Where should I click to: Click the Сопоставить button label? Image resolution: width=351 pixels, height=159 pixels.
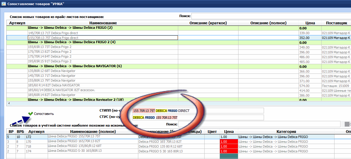pos(44,114)
